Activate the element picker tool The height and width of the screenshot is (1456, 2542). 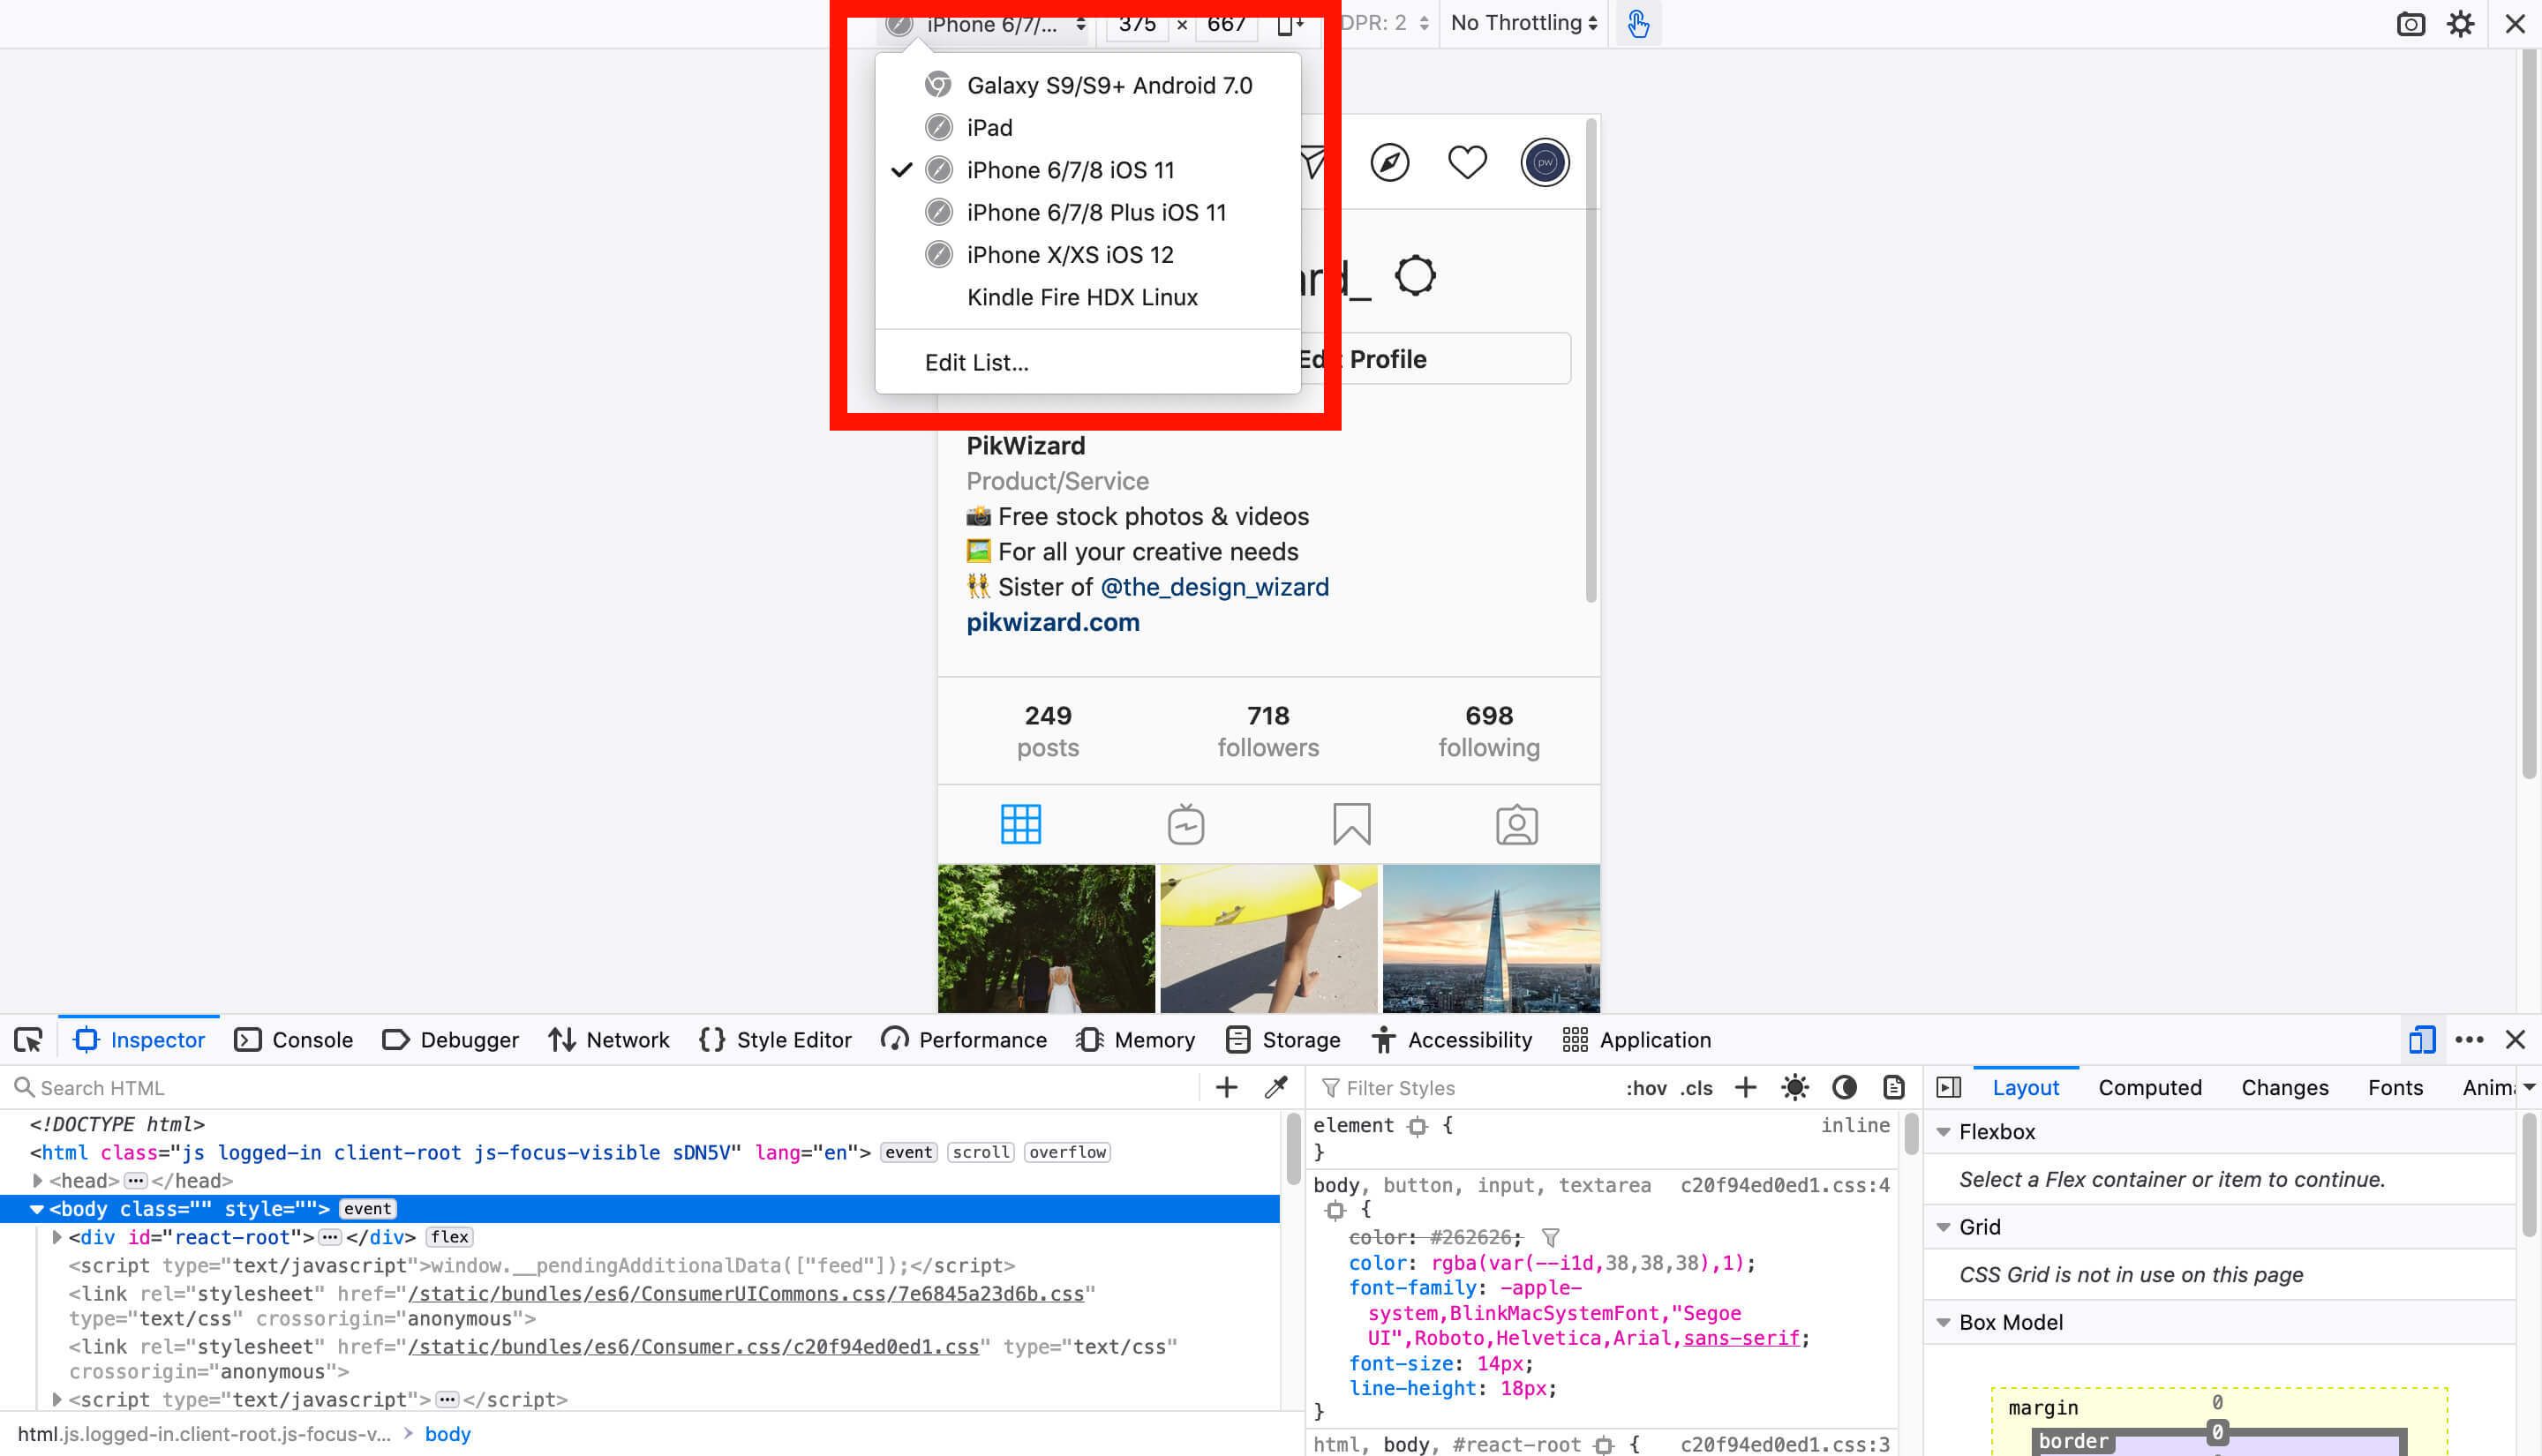(x=28, y=1040)
